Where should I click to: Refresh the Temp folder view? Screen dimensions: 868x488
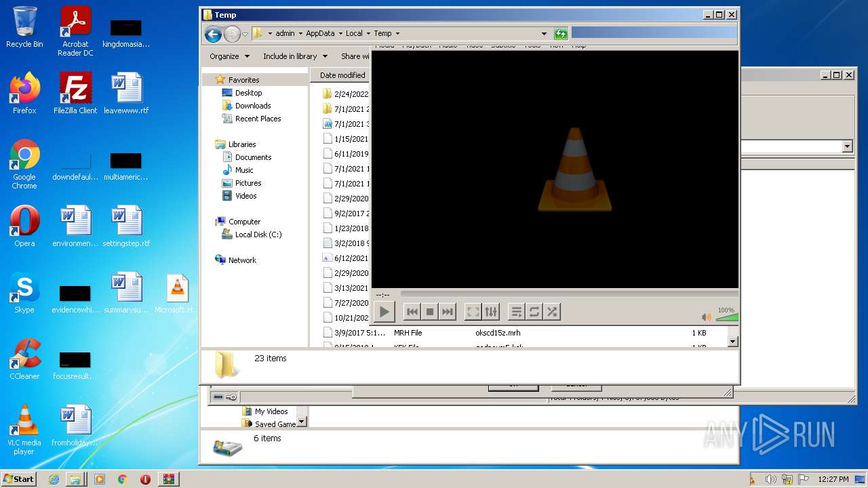pos(561,33)
